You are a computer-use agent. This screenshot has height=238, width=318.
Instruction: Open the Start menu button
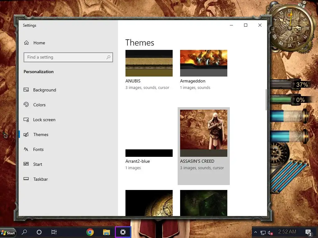8,233
